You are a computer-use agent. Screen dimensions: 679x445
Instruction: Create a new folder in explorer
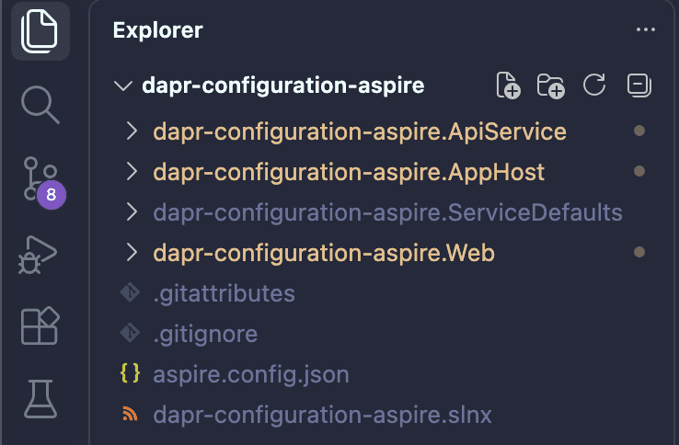pos(550,86)
